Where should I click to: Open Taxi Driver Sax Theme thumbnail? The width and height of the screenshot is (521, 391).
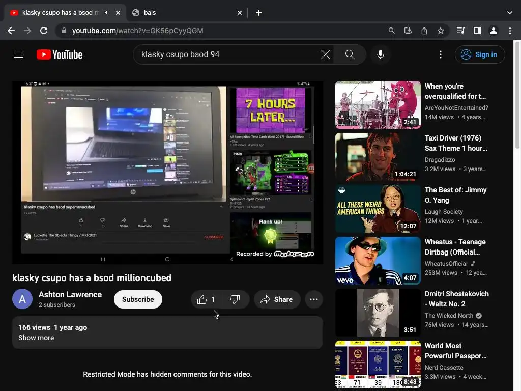tap(378, 157)
